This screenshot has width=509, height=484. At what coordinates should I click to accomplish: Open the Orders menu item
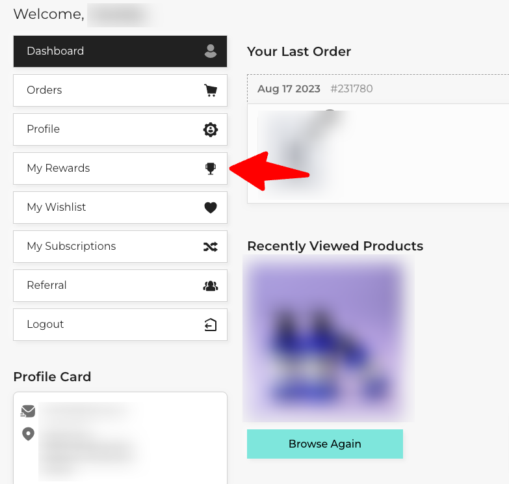pos(120,90)
